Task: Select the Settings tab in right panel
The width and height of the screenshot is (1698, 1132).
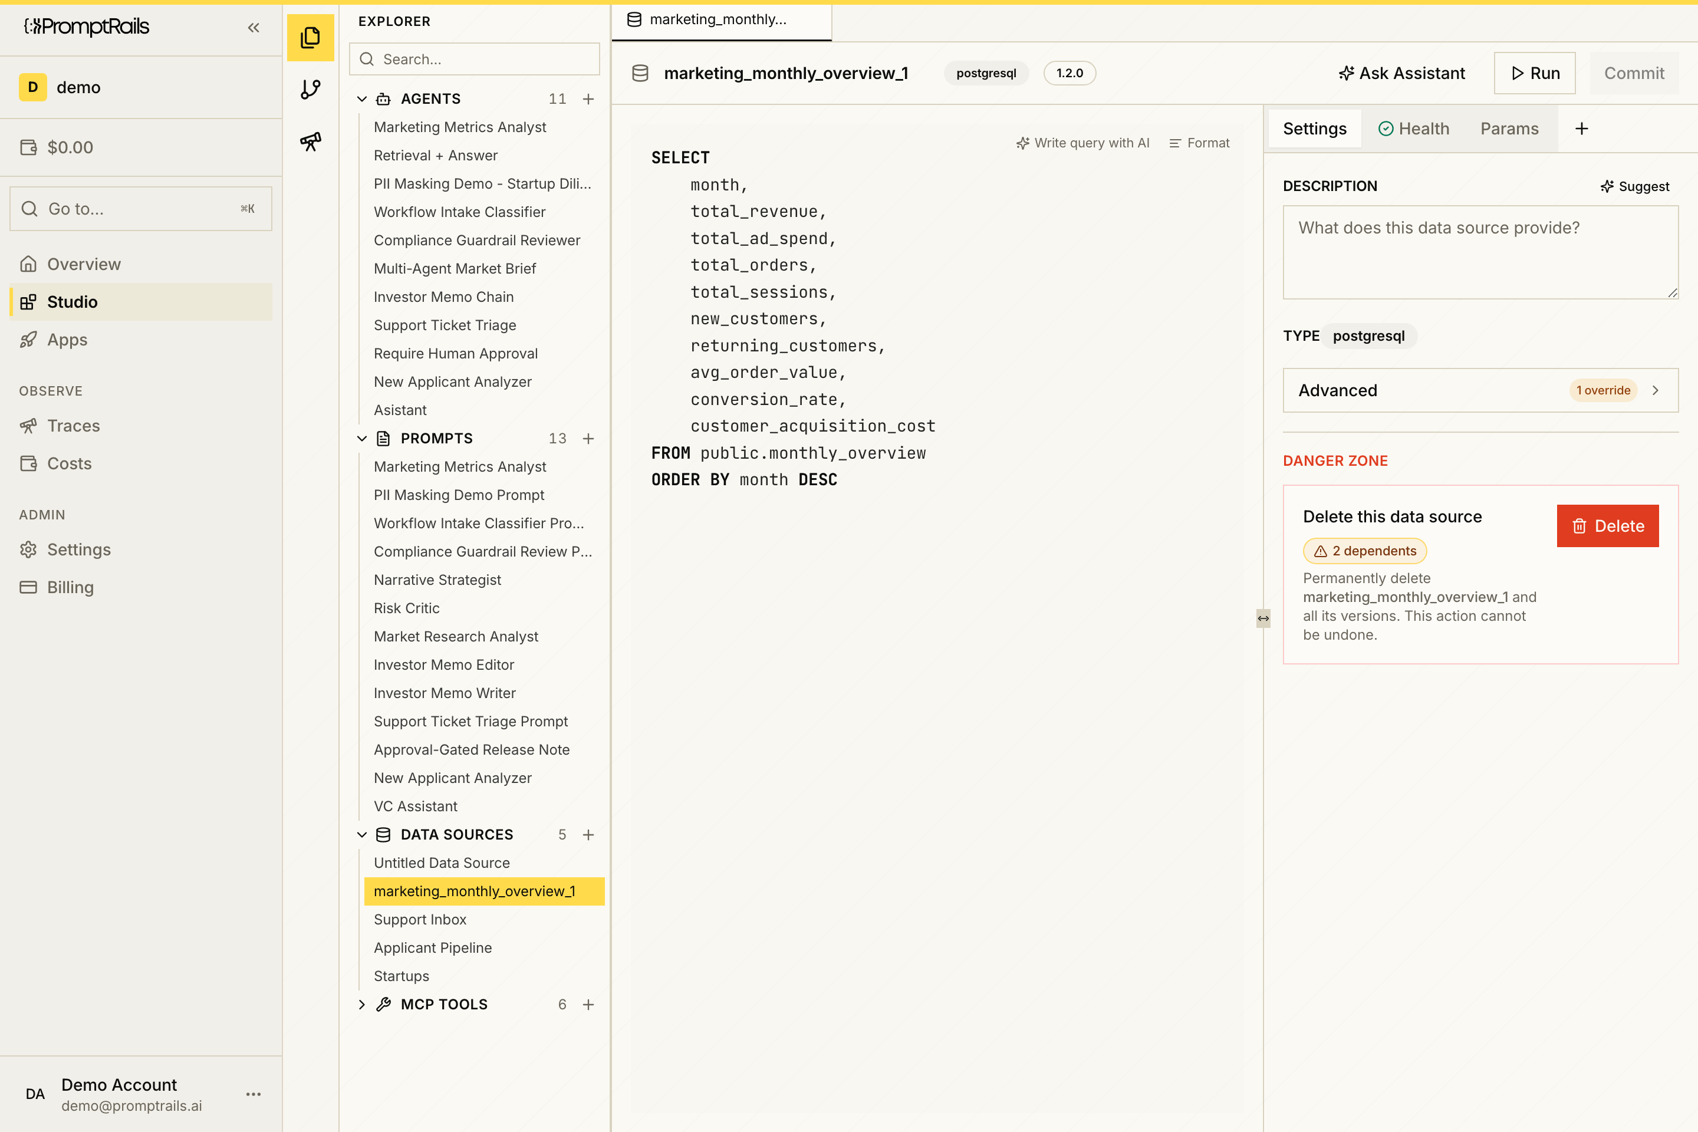Action: pos(1315,129)
